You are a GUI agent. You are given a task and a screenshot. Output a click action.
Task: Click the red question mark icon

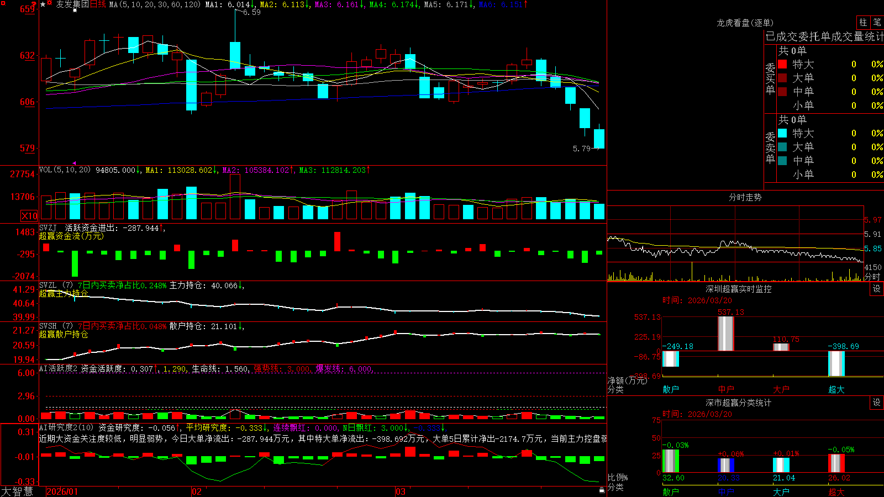pos(34,4)
